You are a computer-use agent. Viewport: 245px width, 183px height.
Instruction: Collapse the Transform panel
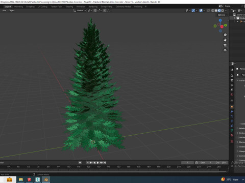coord(238,80)
